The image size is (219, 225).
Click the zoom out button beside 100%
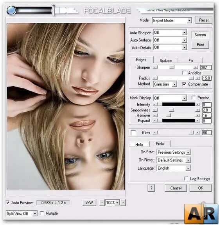click(x=102, y=203)
